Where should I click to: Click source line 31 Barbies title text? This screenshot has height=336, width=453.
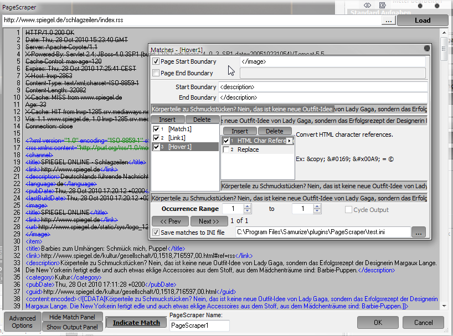point(104,249)
